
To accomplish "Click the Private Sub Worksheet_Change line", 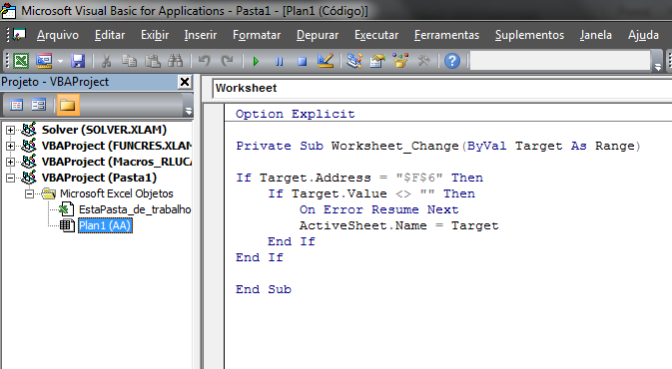I will tap(438, 146).
